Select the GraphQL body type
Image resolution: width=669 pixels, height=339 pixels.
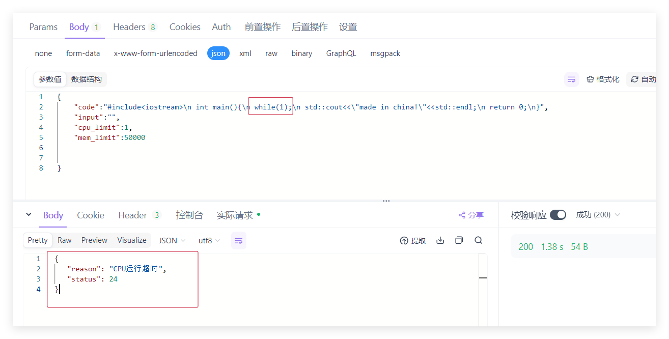tap(341, 53)
